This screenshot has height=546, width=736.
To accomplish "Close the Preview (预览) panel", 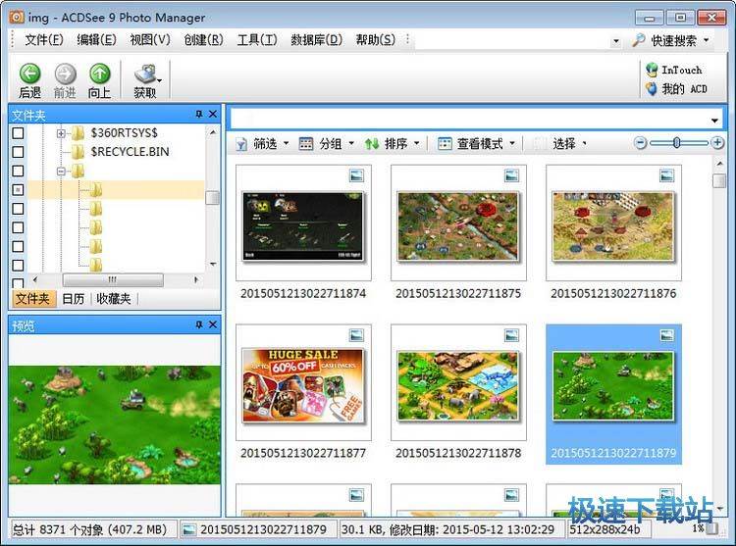I will (213, 324).
